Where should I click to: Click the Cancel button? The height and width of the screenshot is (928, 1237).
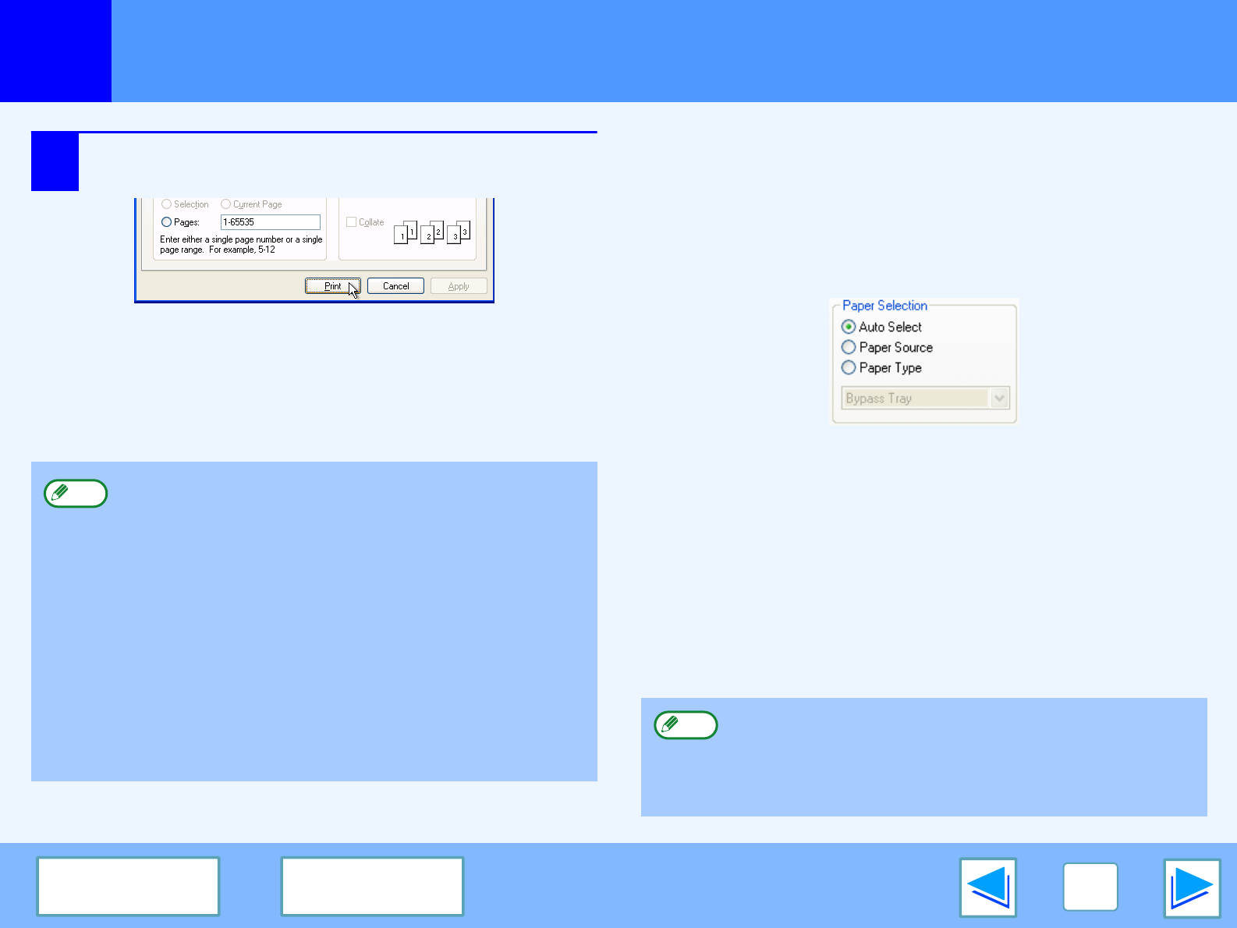coord(395,286)
